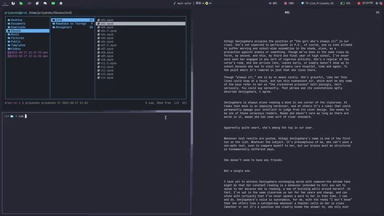Click the book icon in top bar
This screenshot has height=216, width=384.
coord(37,3)
